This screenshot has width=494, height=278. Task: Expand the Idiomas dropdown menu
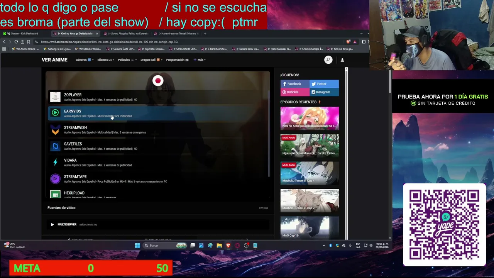tap(106, 60)
